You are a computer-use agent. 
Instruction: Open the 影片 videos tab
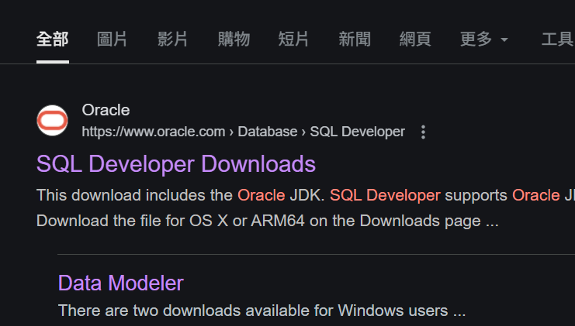click(x=173, y=39)
